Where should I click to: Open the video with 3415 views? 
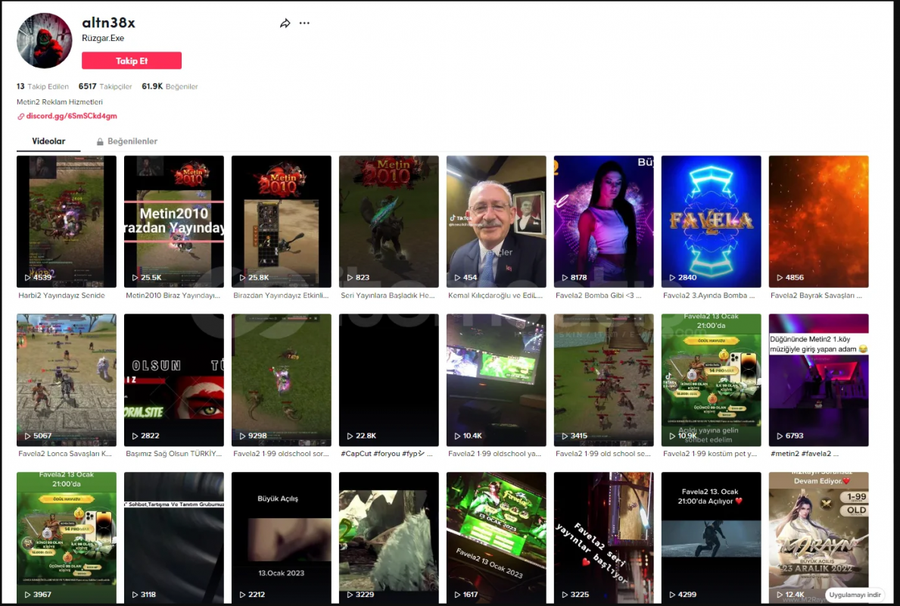tap(604, 380)
